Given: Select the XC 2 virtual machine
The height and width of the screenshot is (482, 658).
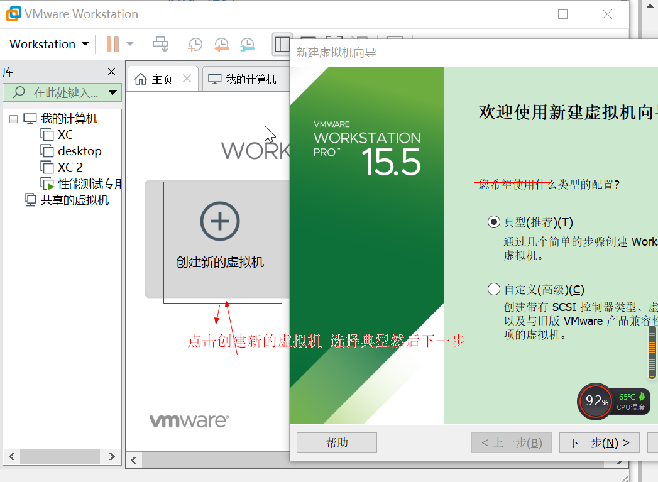Looking at the screenshot, I should pos(70,167).
